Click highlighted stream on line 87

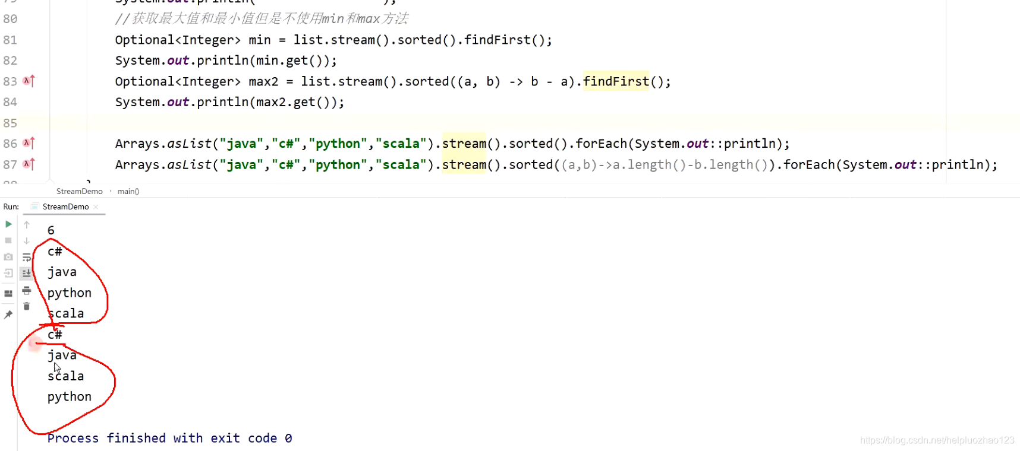pyautogui.click(x=464, y=164)
